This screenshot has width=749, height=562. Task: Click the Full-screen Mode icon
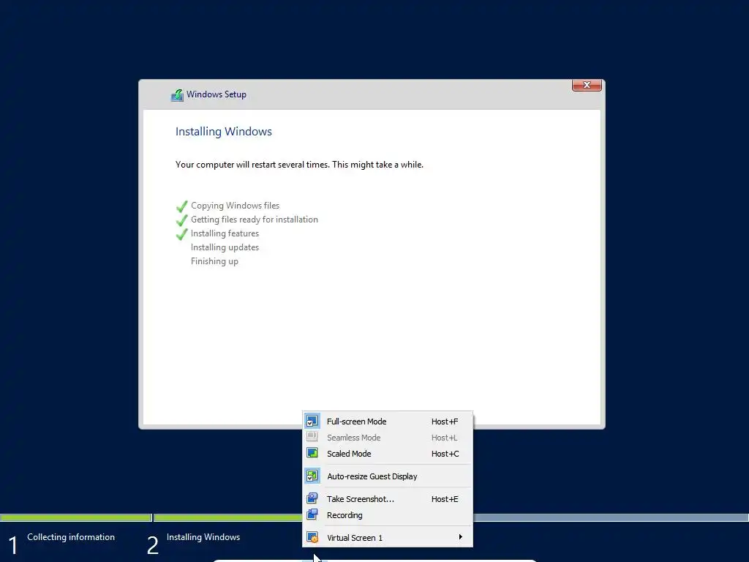point(312,421)
